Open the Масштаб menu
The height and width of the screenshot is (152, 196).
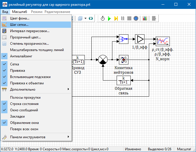pyautogui.click(x=20, y=12)
